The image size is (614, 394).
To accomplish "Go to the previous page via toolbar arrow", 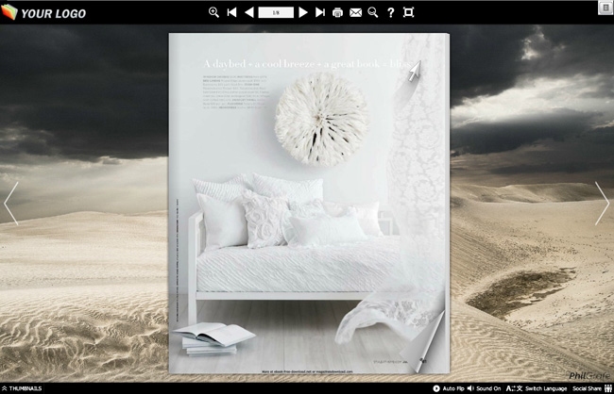I will click(249, 12).
